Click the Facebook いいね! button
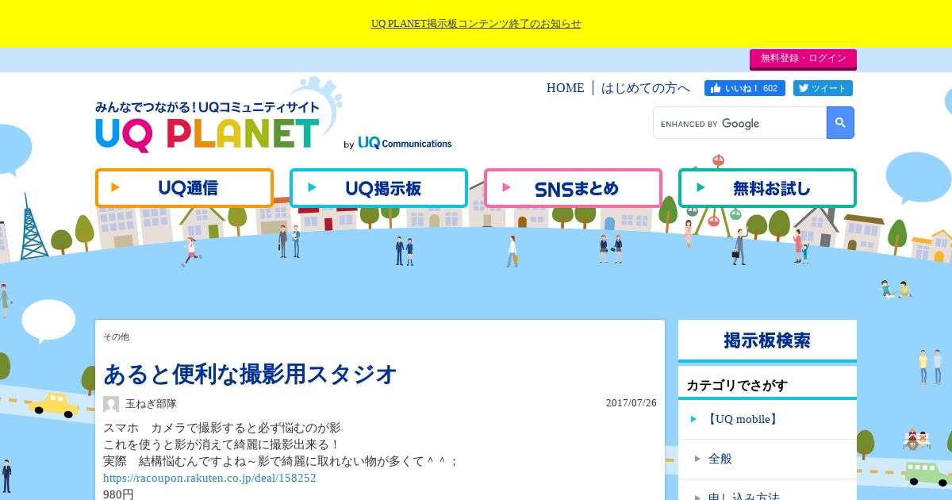952x500 pixels. click(745, 88)
